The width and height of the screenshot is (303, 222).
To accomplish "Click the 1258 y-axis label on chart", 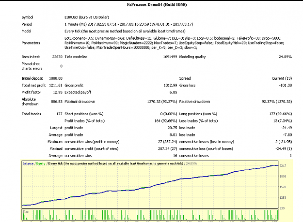I will pos(283,197).
